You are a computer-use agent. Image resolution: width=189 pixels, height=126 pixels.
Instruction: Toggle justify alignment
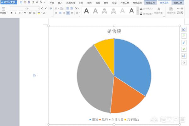68,13
